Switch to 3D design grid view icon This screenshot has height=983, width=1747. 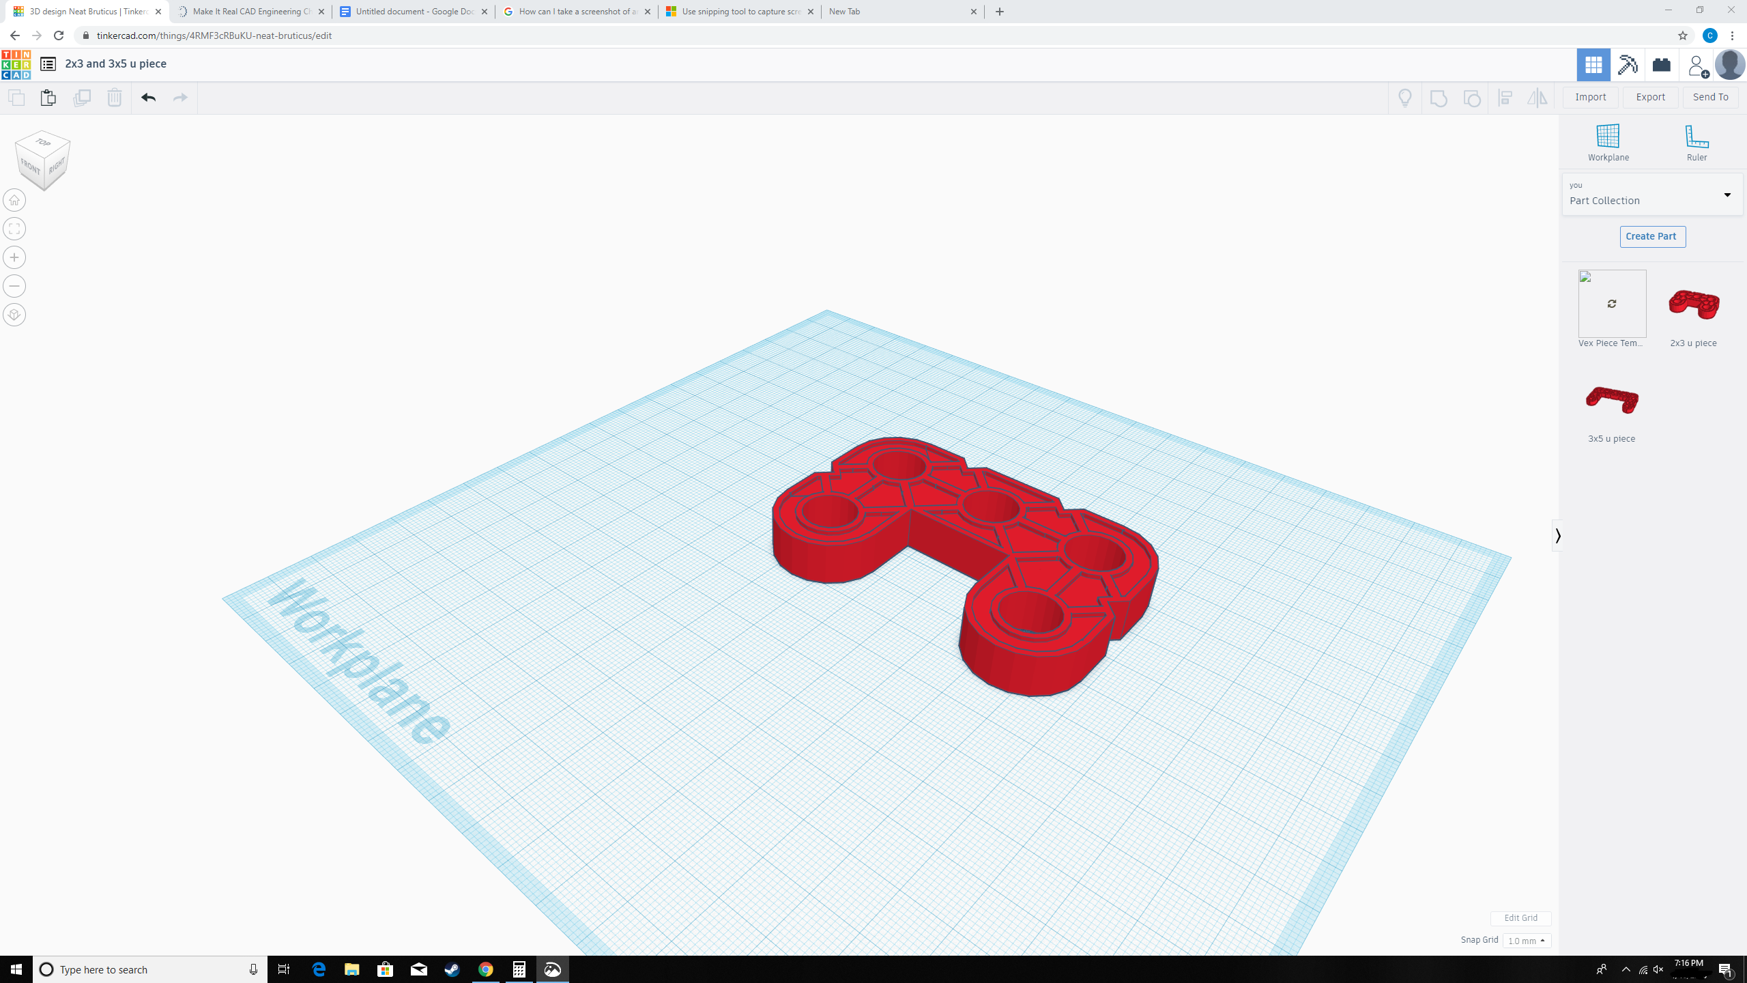tap(1593, 65)
